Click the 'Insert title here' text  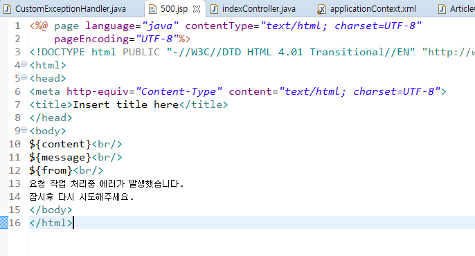tap(126, 104)
